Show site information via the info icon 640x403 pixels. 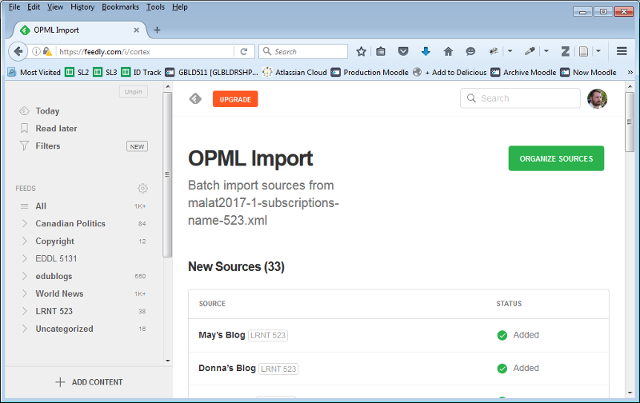[x=36, y=51]
